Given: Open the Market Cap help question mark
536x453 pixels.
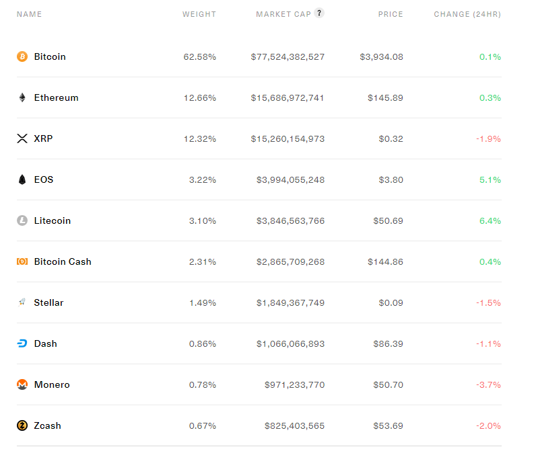Looking at the screenshot, I should point(319,13).
